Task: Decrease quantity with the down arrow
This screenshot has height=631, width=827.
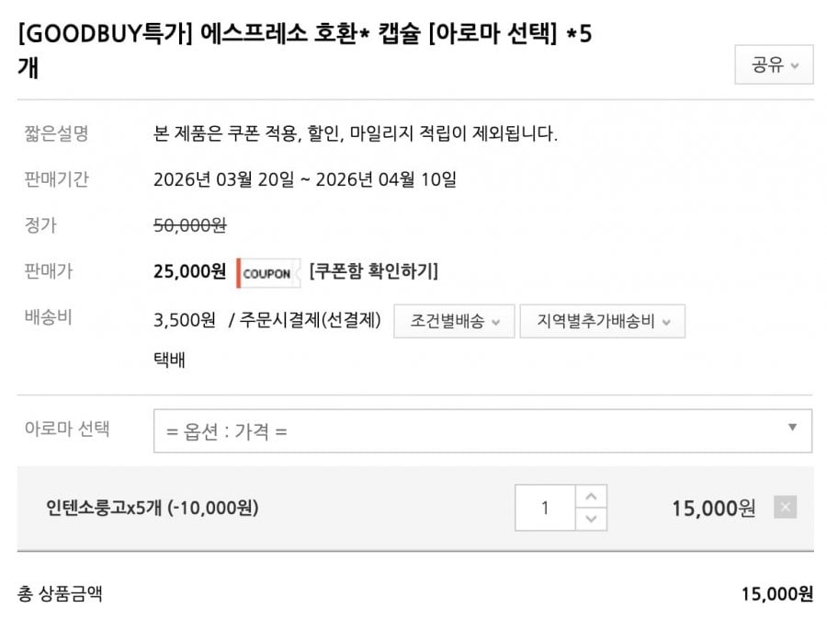Action: 591,519
